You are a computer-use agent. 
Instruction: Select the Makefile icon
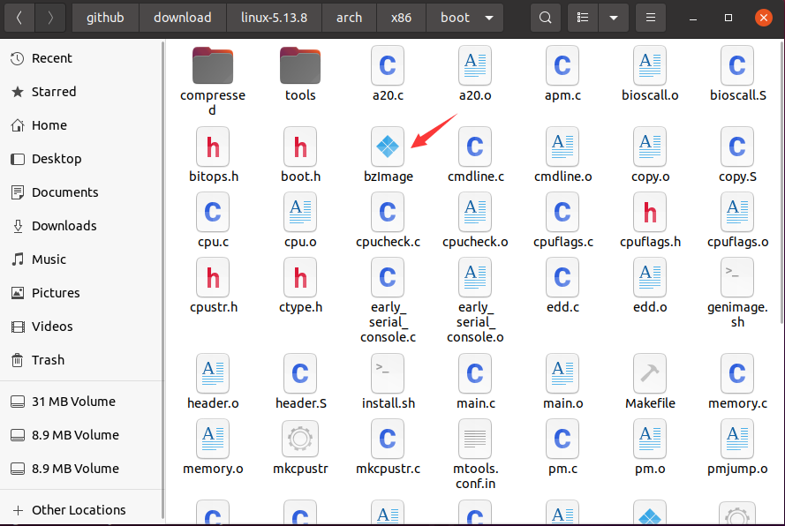pyautogui.click(x=650, y=373)
